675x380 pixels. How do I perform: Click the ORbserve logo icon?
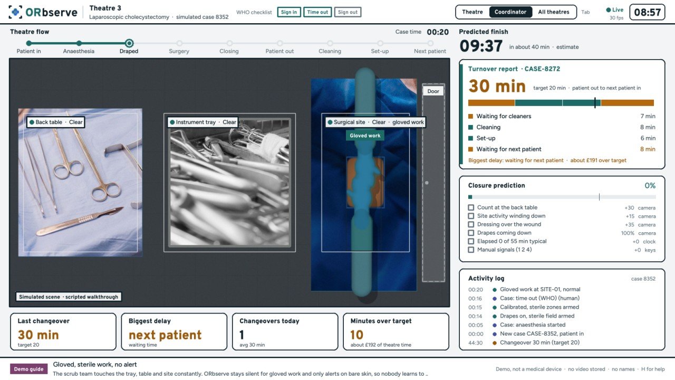(x=16, y=12)
